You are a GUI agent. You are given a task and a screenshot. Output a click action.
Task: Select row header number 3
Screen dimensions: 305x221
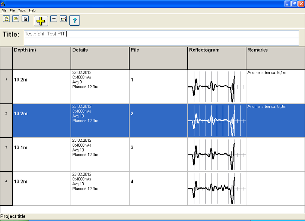pos(6,154)
